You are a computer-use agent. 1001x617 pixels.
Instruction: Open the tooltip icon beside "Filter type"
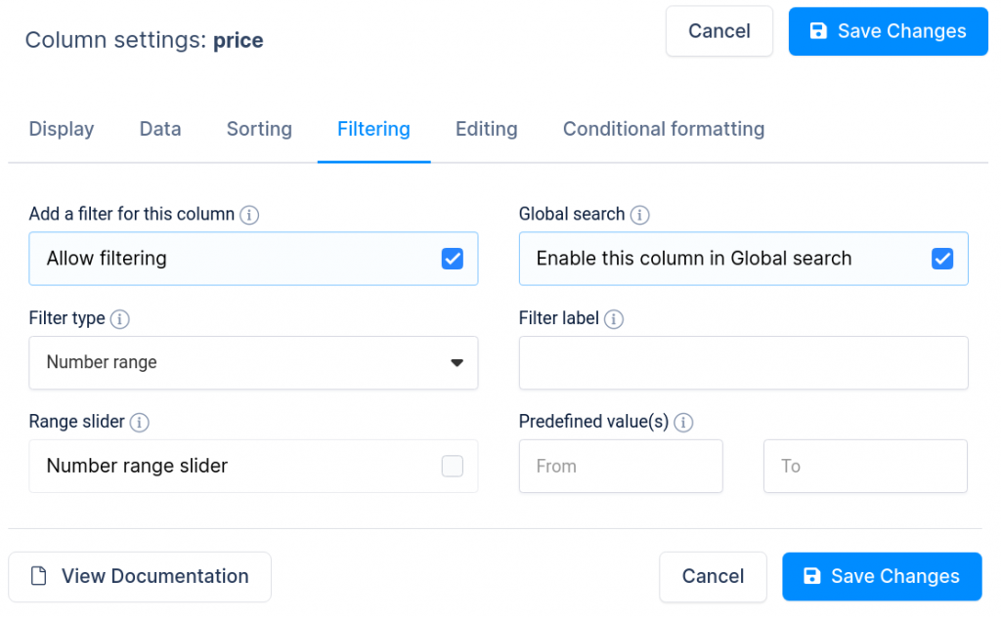pos(120,318)
